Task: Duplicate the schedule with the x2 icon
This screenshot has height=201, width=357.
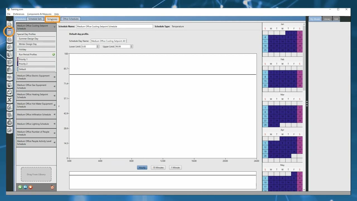Action: [25, 187]
